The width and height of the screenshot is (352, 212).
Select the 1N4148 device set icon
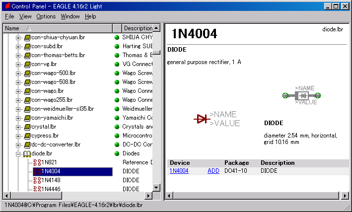pyautogui.click(x=37, y=180)
